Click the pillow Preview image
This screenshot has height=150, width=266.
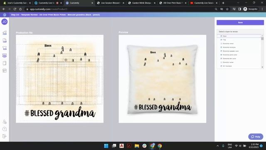pyautogui.click(x=163, y=79)
